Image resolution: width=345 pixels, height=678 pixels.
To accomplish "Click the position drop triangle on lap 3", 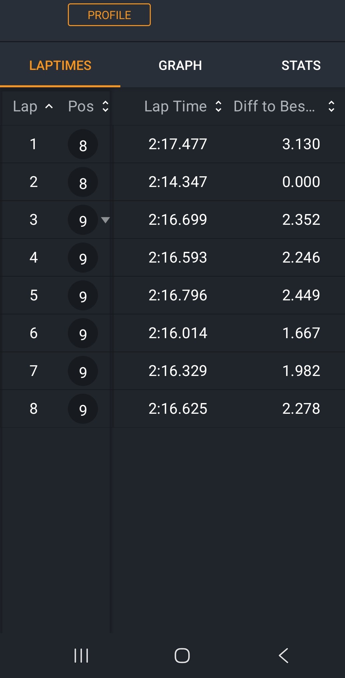I will coord(105,220).
